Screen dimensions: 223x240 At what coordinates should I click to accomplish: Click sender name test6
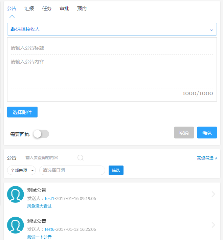point(50,229)
